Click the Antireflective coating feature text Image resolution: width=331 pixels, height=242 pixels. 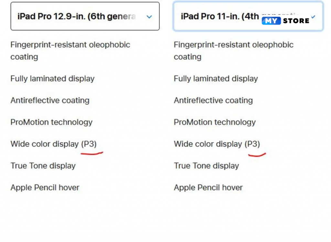pyautogui.click(x=50, y=100)
